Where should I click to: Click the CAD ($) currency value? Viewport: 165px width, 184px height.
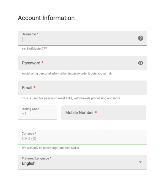pyautogui.click(x=29, y=139)
